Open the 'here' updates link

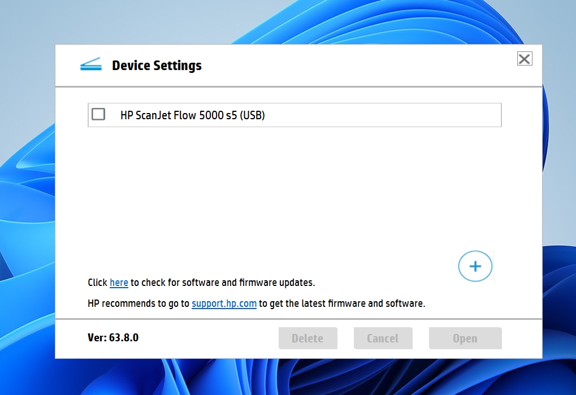(x=119, y=283)
